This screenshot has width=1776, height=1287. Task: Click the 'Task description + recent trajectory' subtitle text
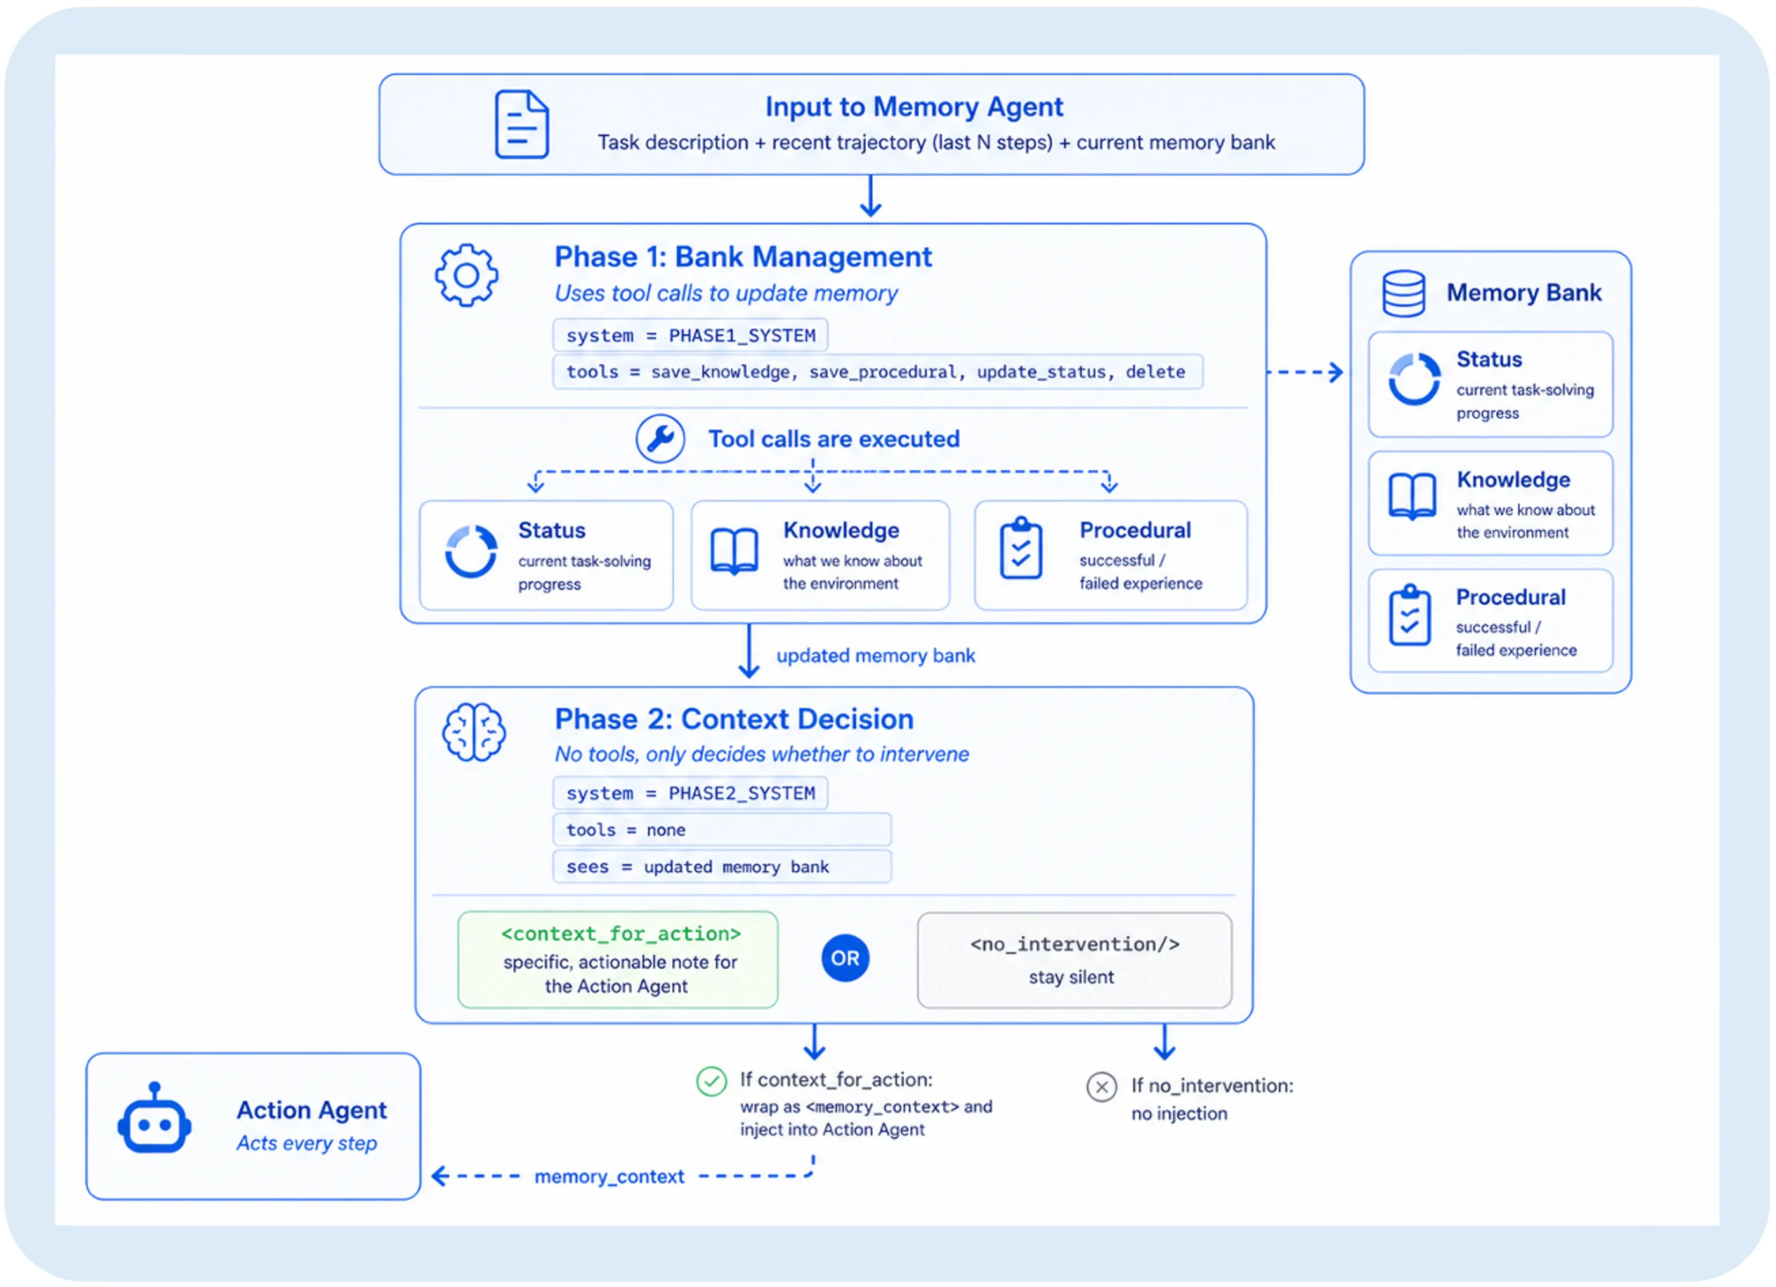(x=936, y=143)
